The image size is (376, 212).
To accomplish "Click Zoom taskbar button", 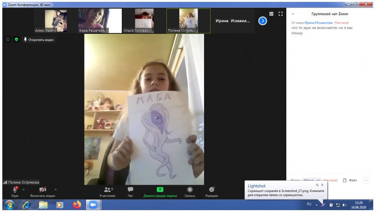I will coord(93,205).
